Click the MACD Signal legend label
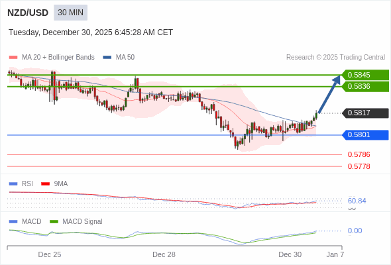Viewport: 391px width, 265px height. pyautogui.click(x=83, y=222)
